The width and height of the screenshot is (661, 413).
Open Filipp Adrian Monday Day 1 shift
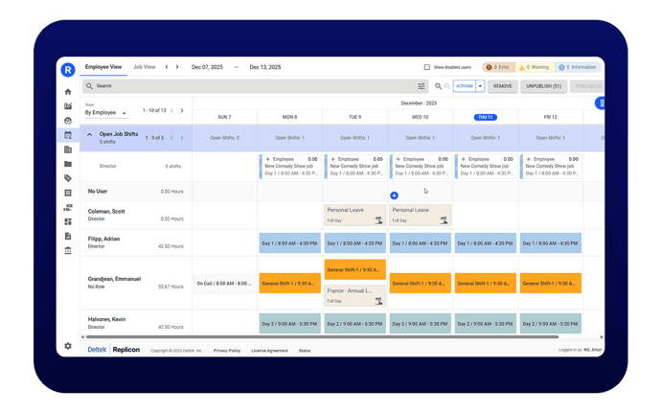[289, 243]
